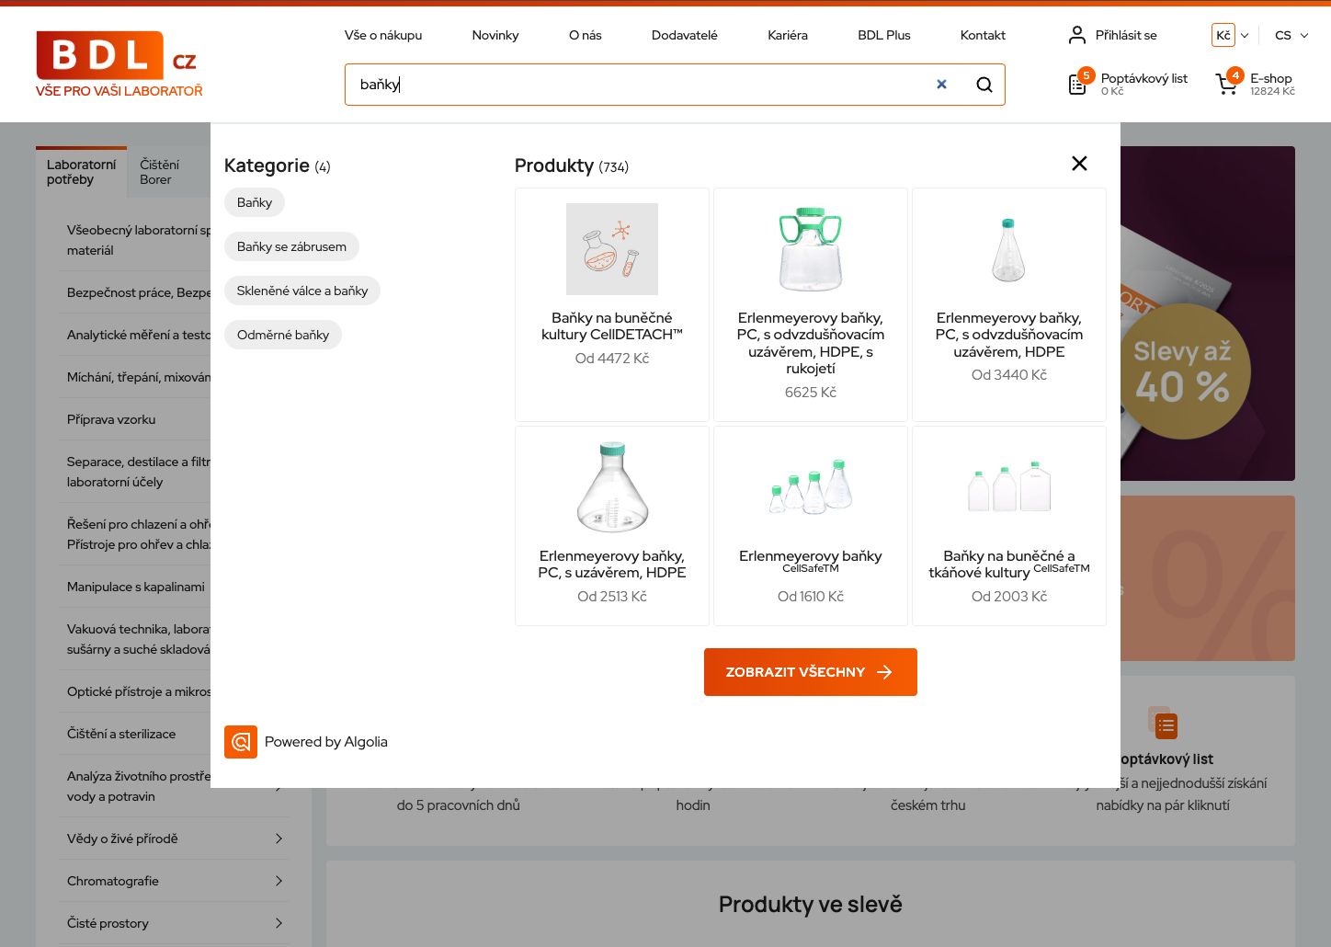Open the E-shop shopping cart

coord(1227,85)
